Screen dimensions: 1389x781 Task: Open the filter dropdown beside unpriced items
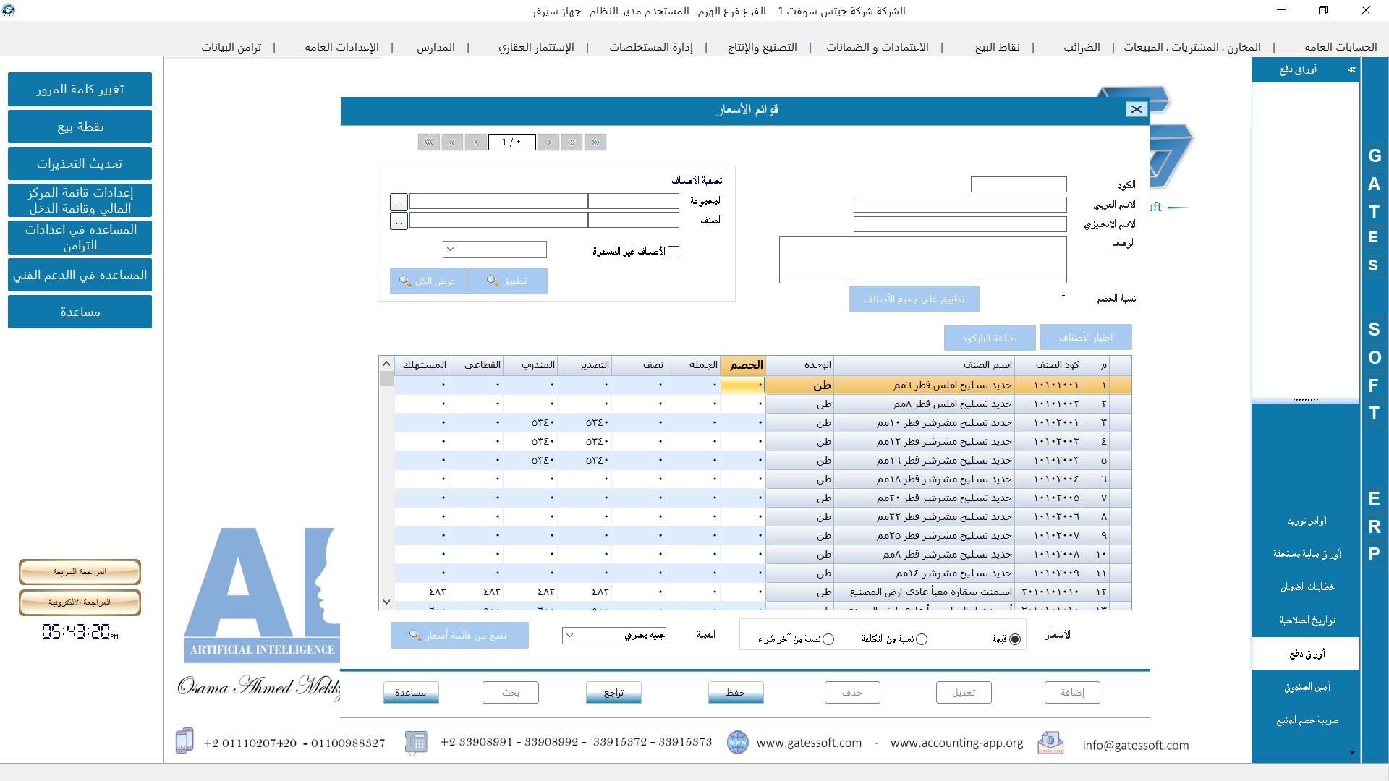pyautogui.click(x=495, y=249)
